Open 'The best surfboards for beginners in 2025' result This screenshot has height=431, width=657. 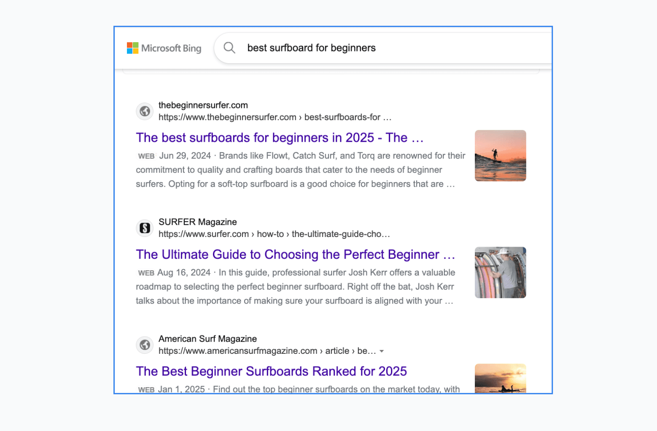click(x=279, y=138)
